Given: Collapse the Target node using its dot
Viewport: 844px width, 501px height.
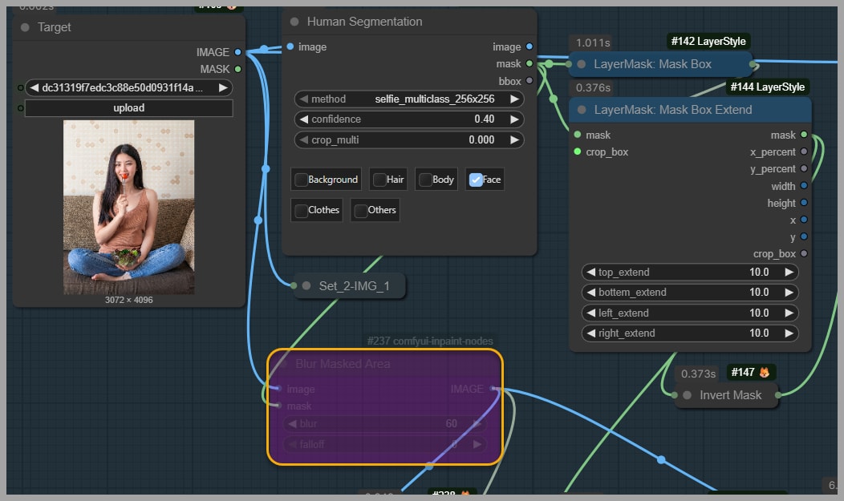Looking at the screenshot, I should point(25,27).
